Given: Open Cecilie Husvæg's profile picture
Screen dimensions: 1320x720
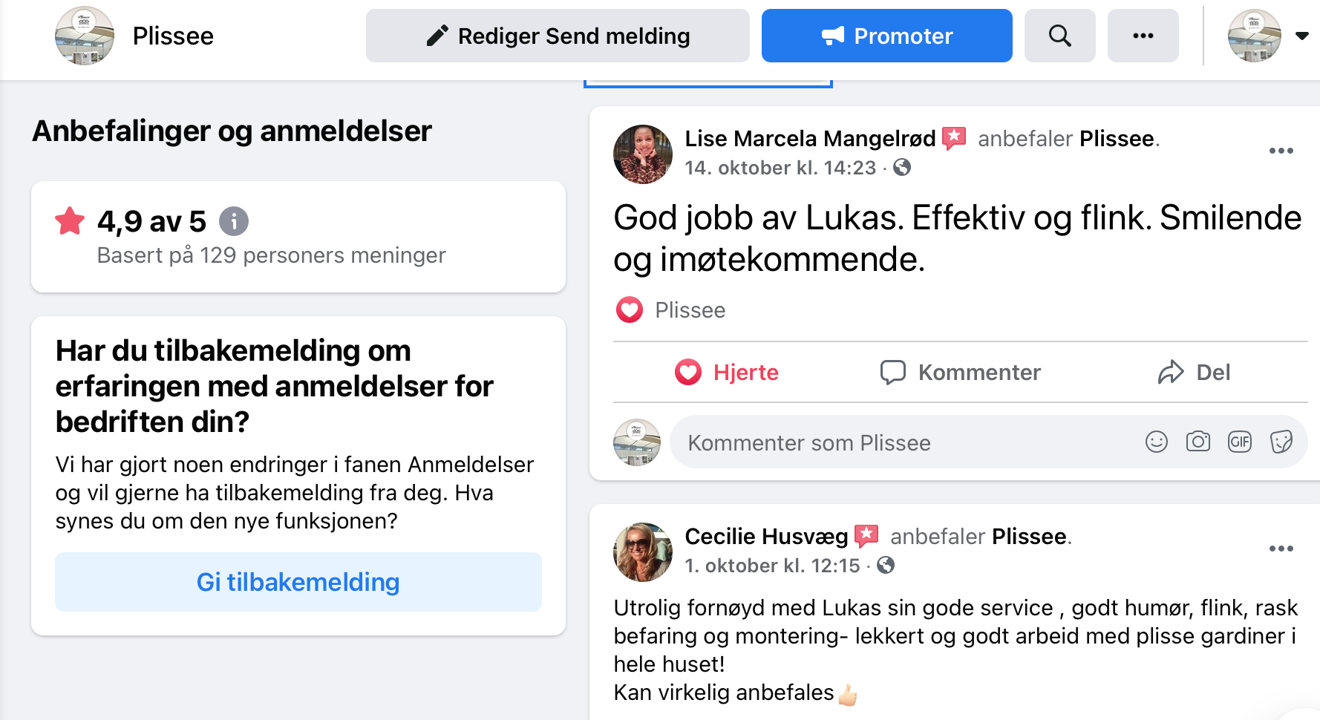Looking at the screenshot, I should pyautogui.click(x=642, y=552).
